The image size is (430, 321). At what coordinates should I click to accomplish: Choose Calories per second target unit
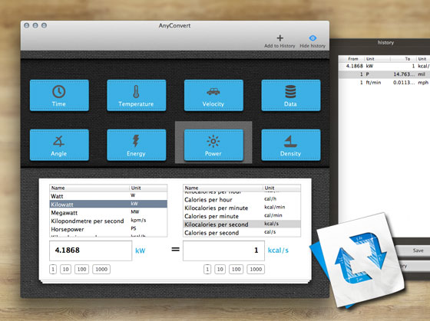pyautogui.click(x=242, y=233)
